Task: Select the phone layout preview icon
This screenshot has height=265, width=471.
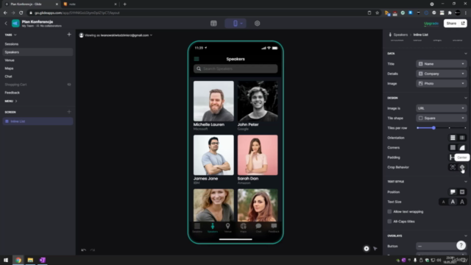Action: tap(235, 24)
